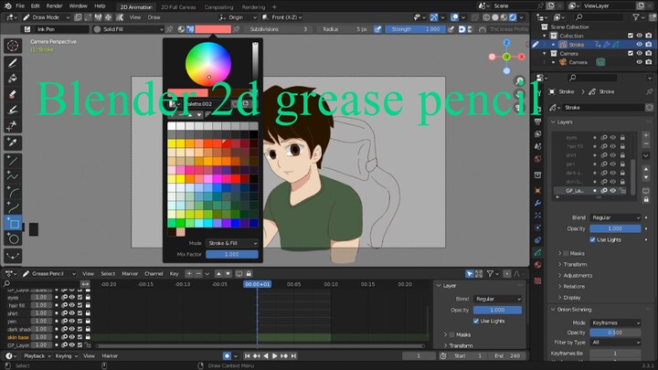
Task: Open Onion Skinning Mode Keyframes dropdown
Action: [615, 323]
